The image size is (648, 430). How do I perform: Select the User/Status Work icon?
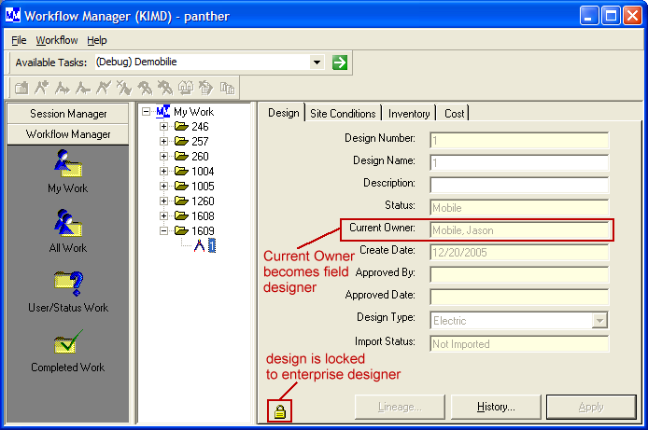pyautogui.click(x=67, y=284)
